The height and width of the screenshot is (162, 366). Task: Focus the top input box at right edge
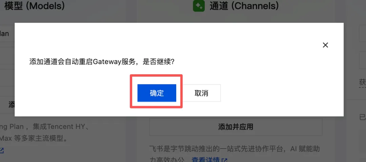point(363,33)
